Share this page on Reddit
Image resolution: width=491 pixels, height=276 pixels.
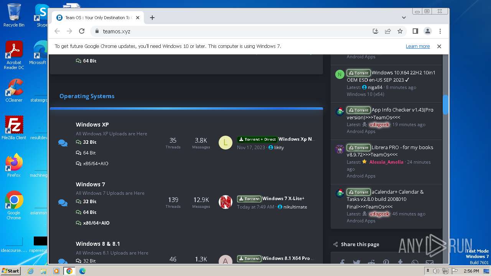click(x=371, y=263)
